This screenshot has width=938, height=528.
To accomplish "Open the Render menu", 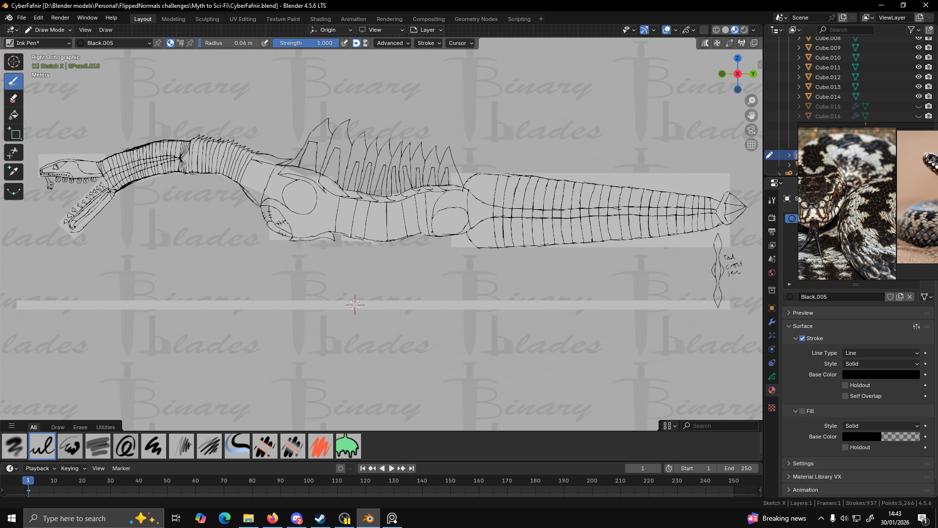I will (60, 18).
